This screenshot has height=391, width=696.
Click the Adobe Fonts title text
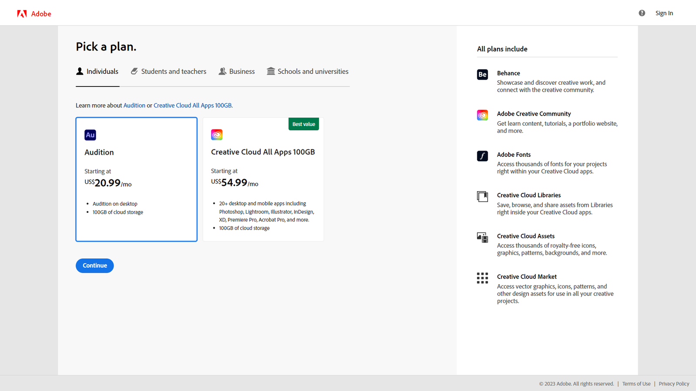click(514, 155)
